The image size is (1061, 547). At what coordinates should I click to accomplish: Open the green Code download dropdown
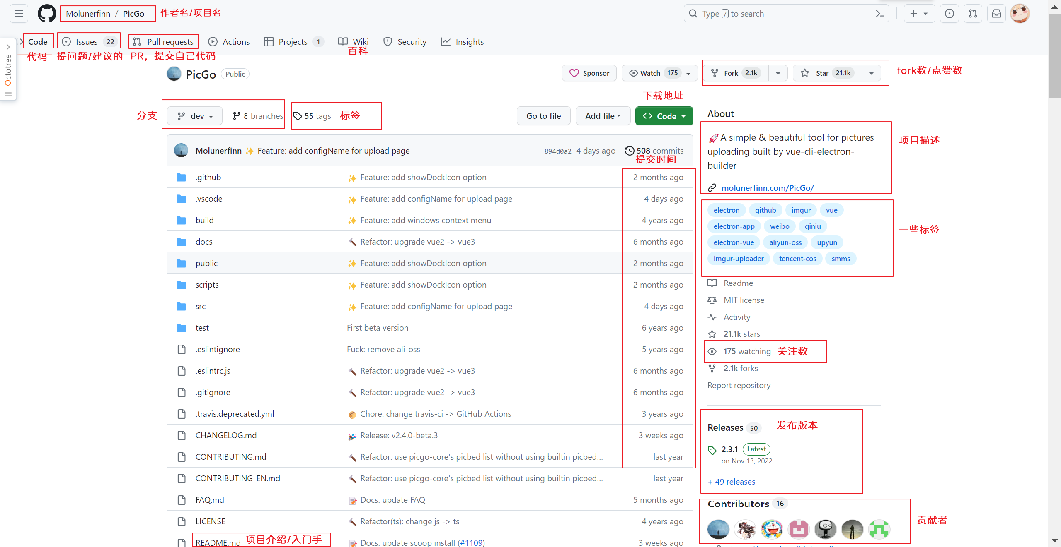tap(664, 116)
